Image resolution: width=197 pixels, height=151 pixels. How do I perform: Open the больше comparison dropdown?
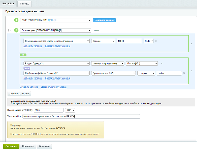[103, 41]
